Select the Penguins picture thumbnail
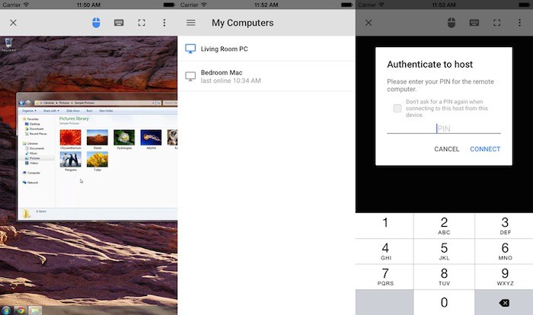Viewport: 533px width, 315px height. click(x=71, y=159)
